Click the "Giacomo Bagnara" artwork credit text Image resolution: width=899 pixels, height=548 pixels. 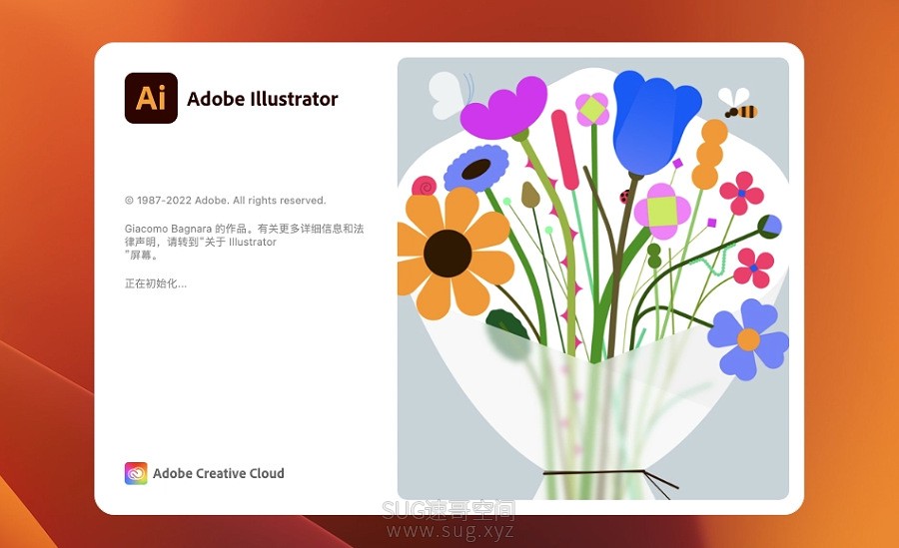click(x=168, y=229)
